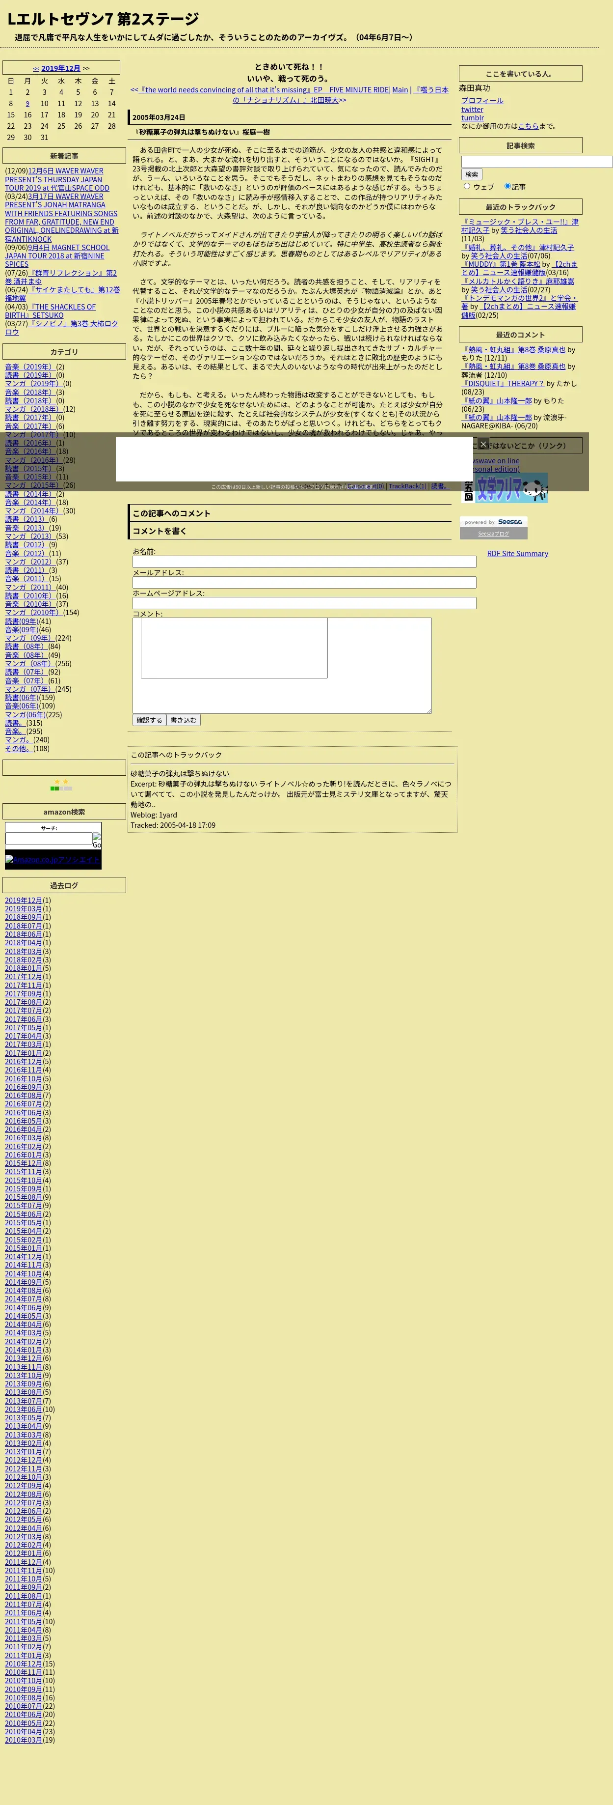The height and width of the screenshot is (1805, 613).
Task: Open archive 2011年11月 link
Action: point(23,1570)
